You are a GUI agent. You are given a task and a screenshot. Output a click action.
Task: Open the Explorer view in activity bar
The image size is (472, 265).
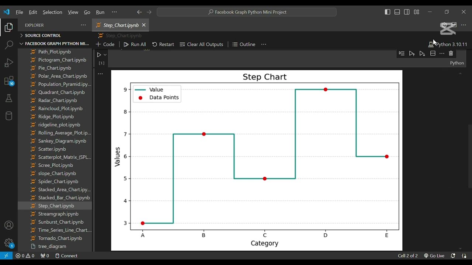point(9,28)
